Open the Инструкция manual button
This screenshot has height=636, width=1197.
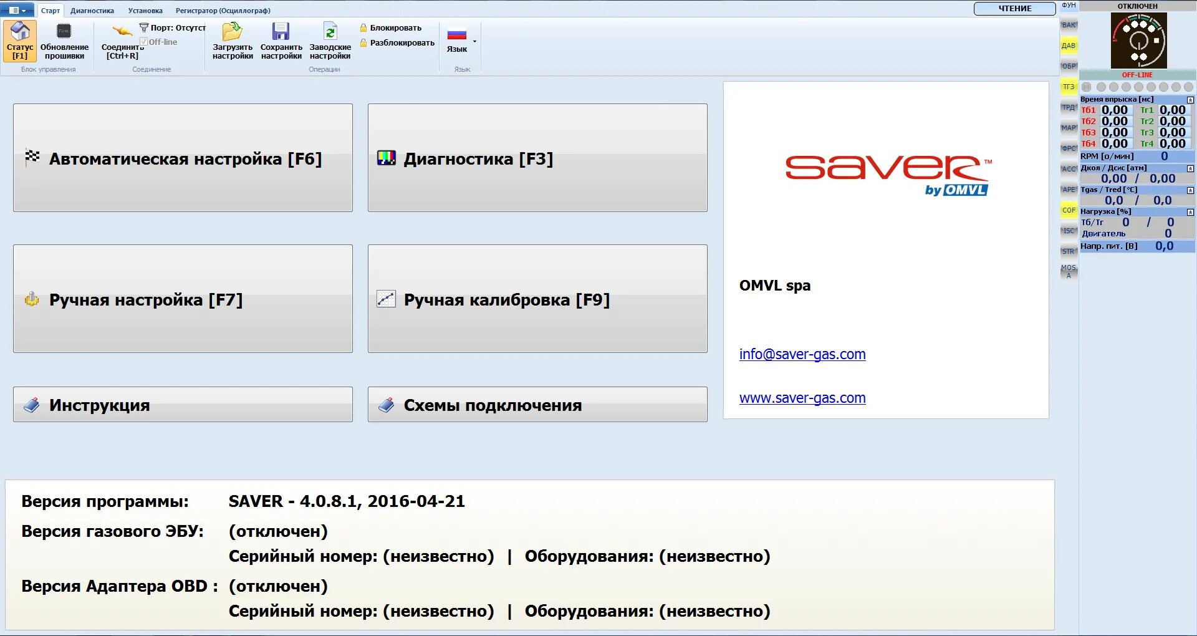click(x=183, y=405)
